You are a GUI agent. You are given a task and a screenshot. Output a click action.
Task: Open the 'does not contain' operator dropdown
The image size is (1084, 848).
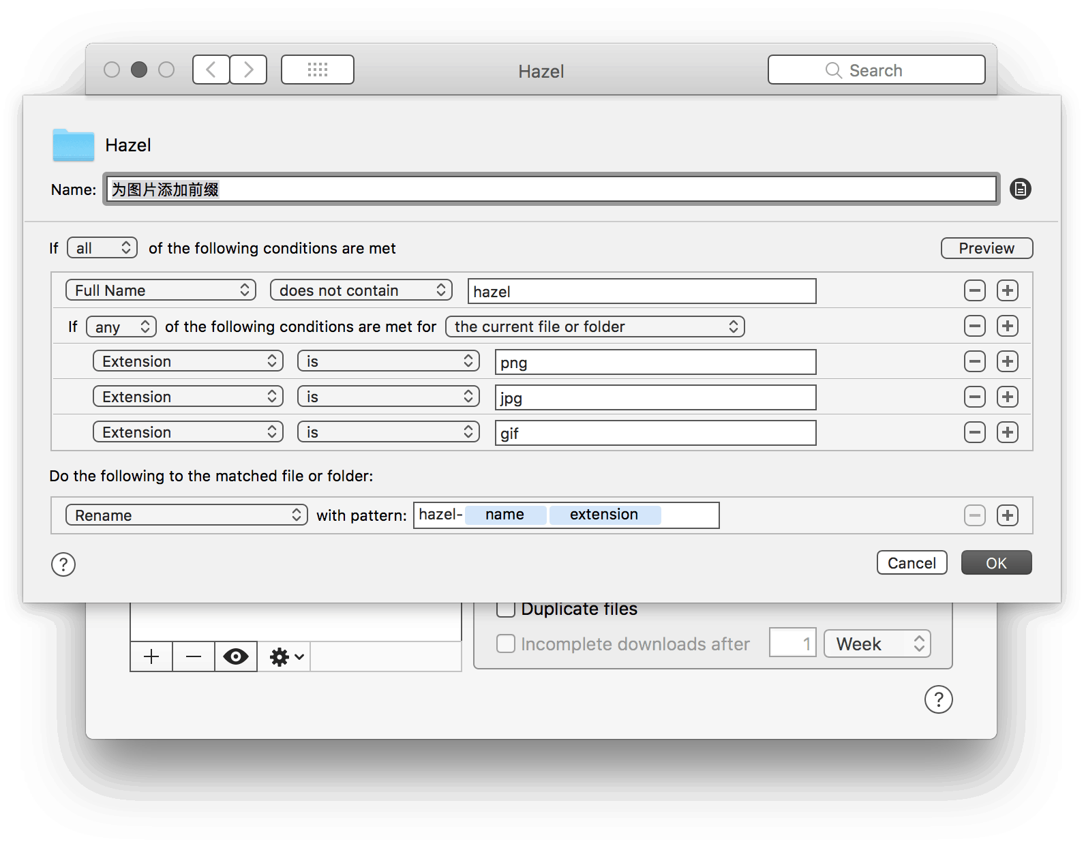coord(361,290)
